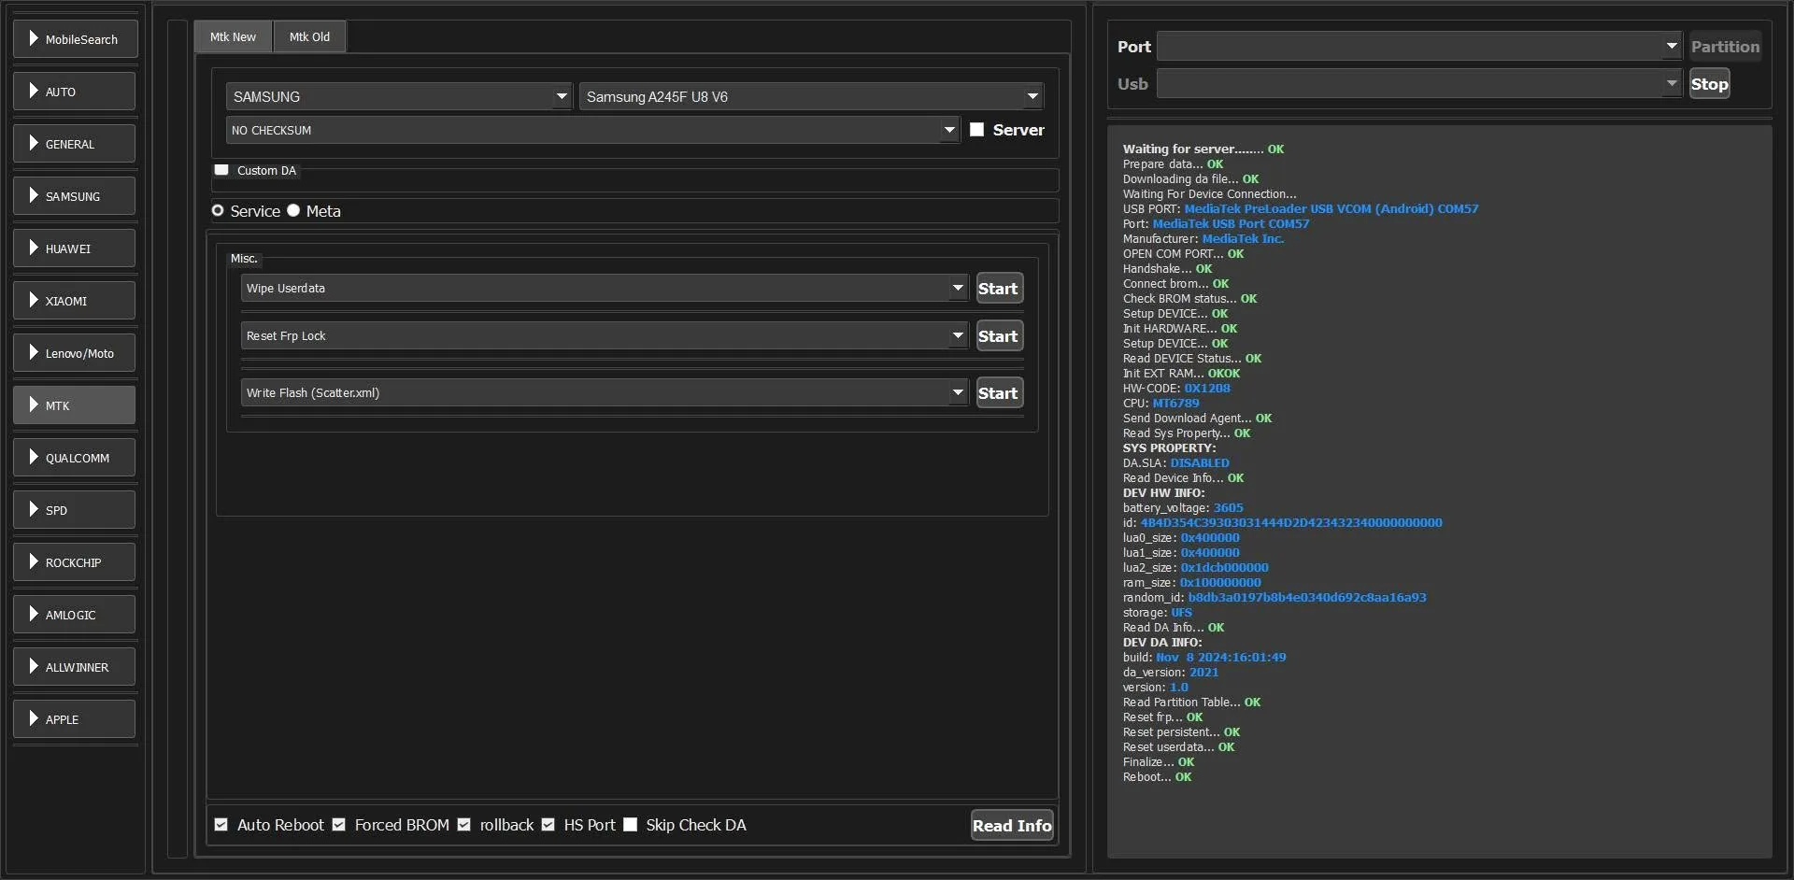The height and width of the screenshot is (880, 1794).
Task: Select the Meta radio button
Action: [293, 211]
